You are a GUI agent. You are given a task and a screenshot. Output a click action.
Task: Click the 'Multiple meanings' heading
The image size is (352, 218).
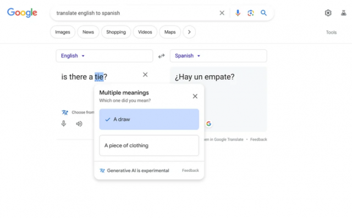click(124, 93)
